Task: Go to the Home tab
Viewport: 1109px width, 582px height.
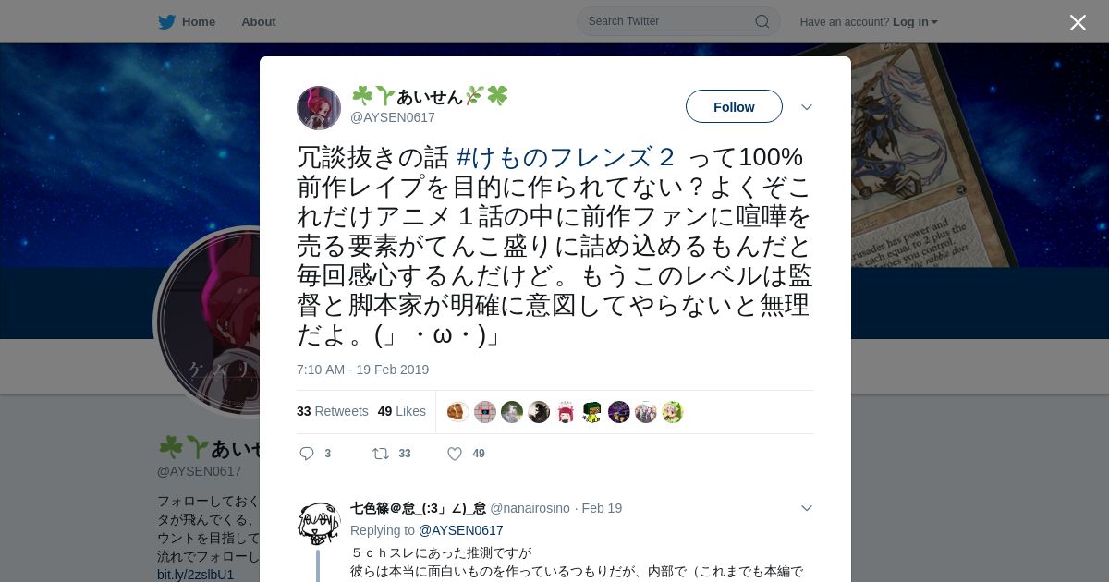Action: 187,21
